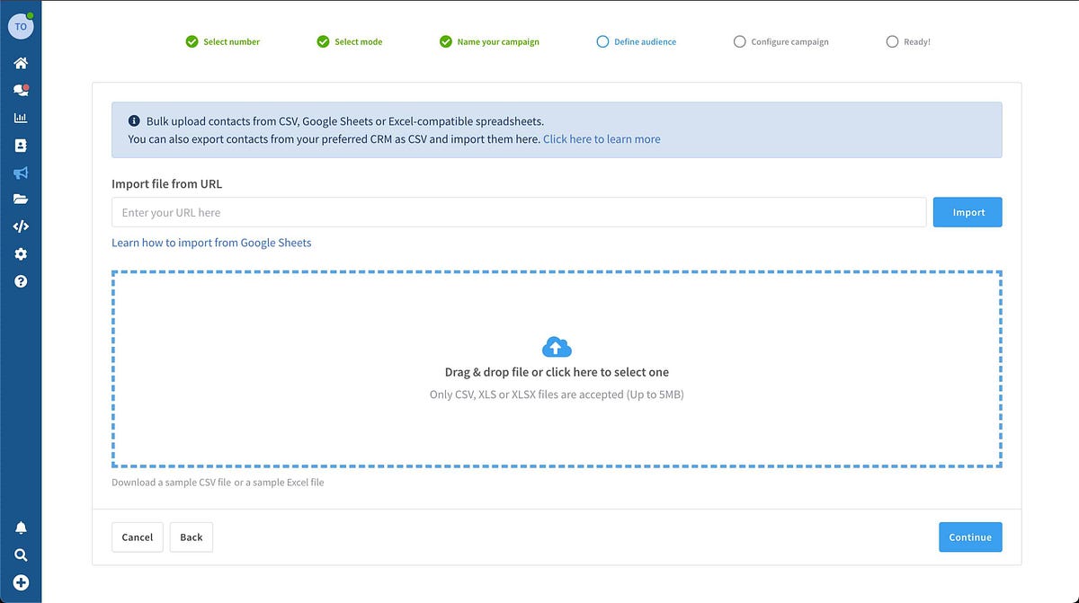Open Learn how to import from Google Sheets
This screenshot has width=1079, height=603.
211,243
